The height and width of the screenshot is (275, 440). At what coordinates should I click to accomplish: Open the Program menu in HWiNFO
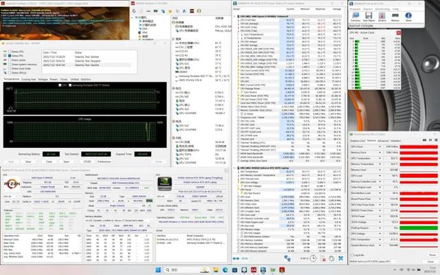(x=355, y=9)
